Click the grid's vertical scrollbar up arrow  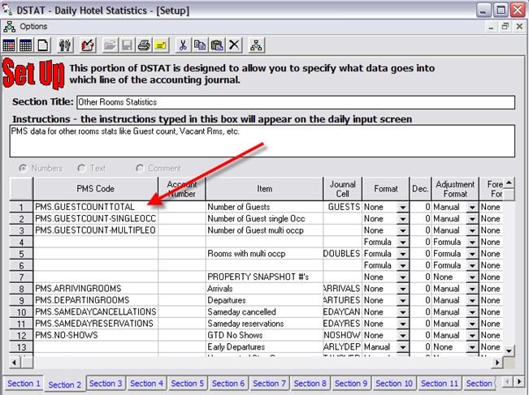(509, 182)
